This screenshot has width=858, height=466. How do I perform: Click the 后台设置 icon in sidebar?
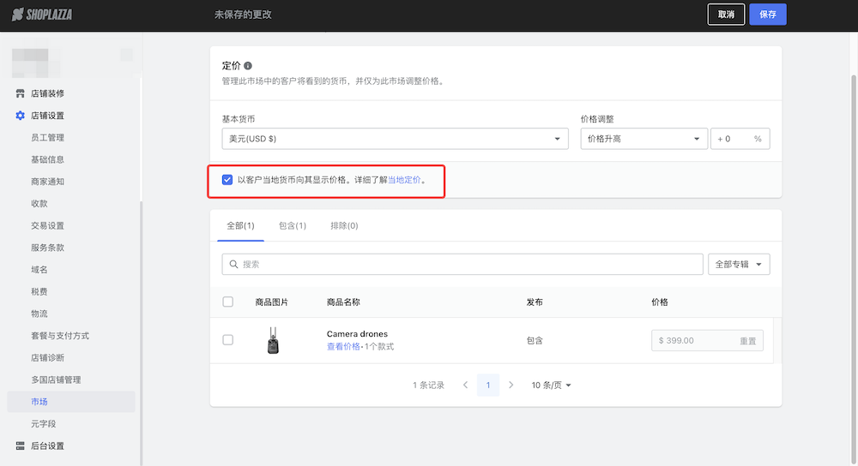pyautogui.click(x=21, y=446)
